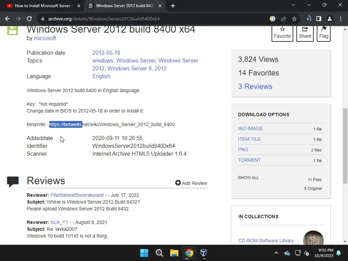The height and width of the screenshot is (261, 348).
Task: Open the English language link
Action: pos(101,76)
